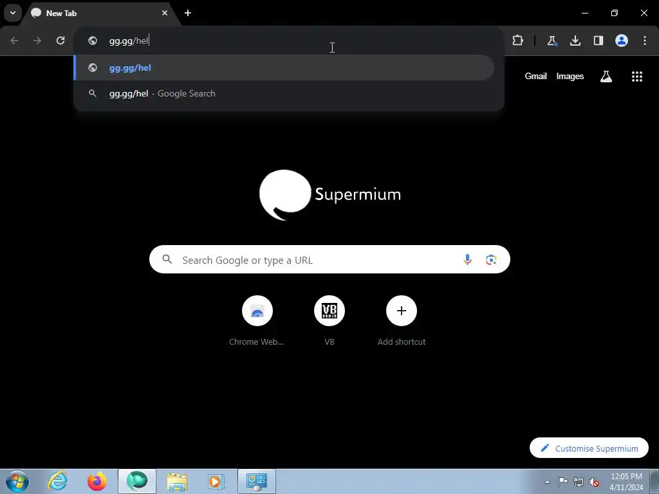Open the Google apps grid
Screen dimensions: 659x494
tap(637, 77)
